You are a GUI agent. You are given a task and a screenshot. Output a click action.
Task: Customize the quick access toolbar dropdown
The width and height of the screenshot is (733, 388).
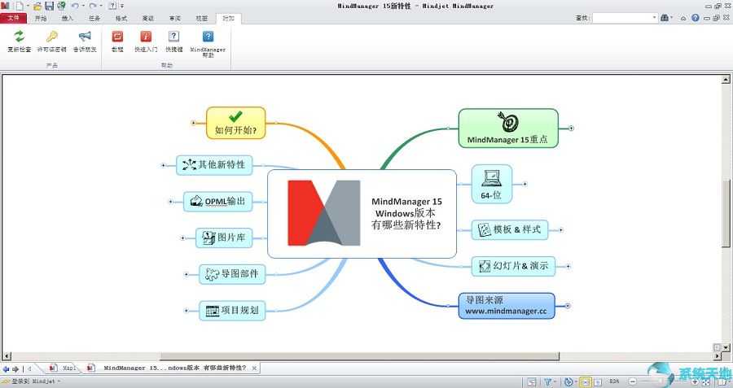pos(122,6)
